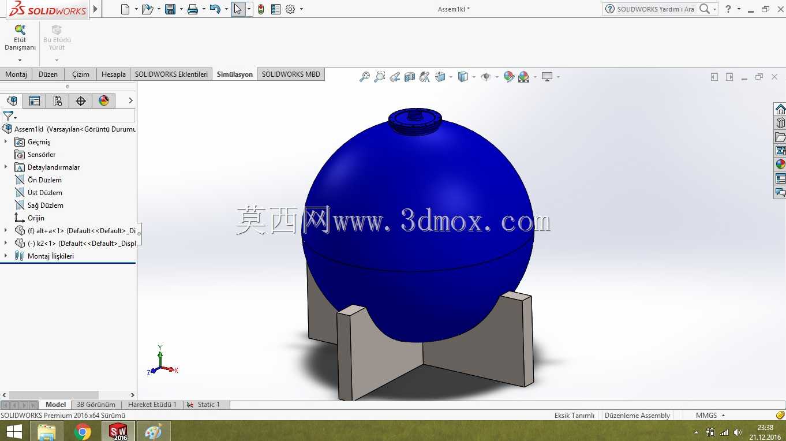Screen dimensions: 786x441
Task: Expand the Geçmiş tree node
Action: (x=6, y=141)
